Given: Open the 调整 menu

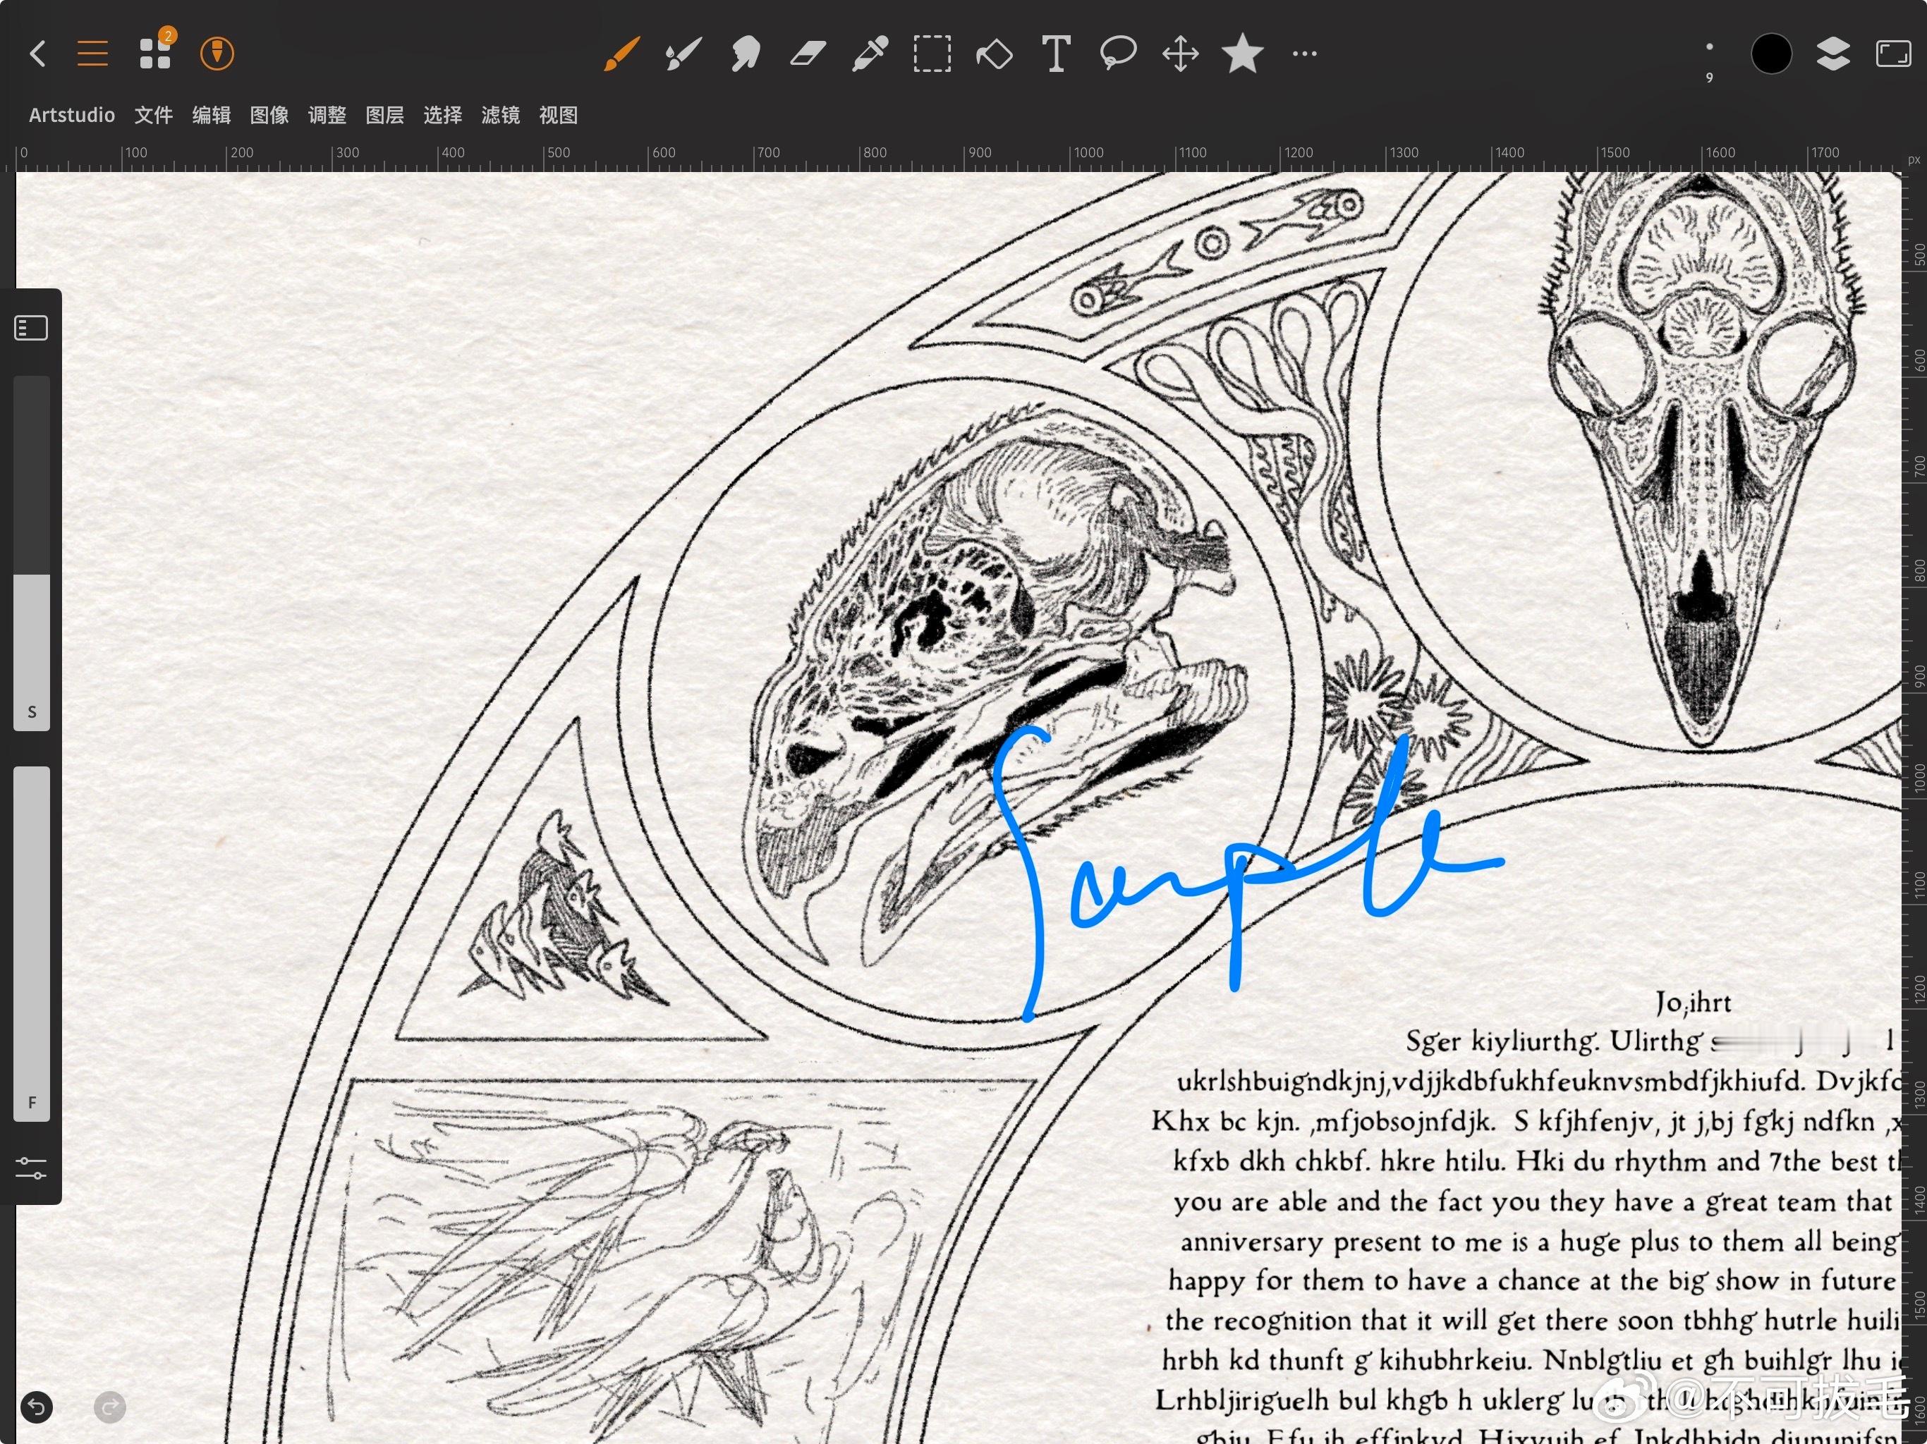Looking at the screenshot, I should [x=327, y=115].
